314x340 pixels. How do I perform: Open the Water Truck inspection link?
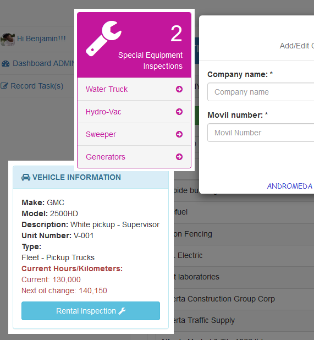click(x=134, y=89)
